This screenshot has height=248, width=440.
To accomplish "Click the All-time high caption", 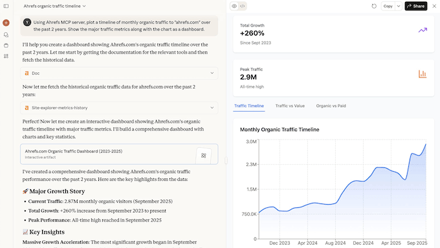I will (252, 87).
